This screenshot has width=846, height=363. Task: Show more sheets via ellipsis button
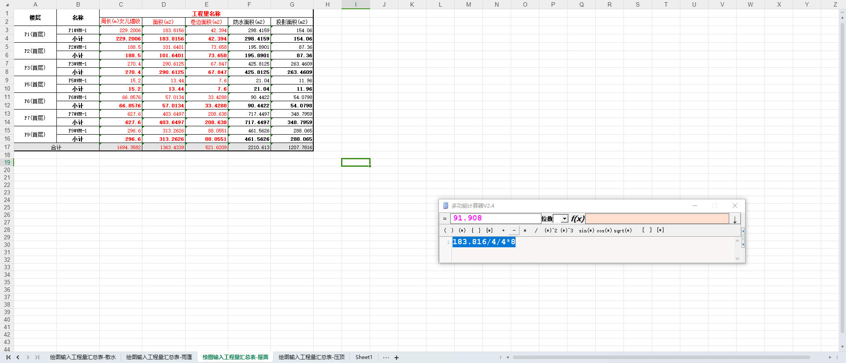click(386, 358)
